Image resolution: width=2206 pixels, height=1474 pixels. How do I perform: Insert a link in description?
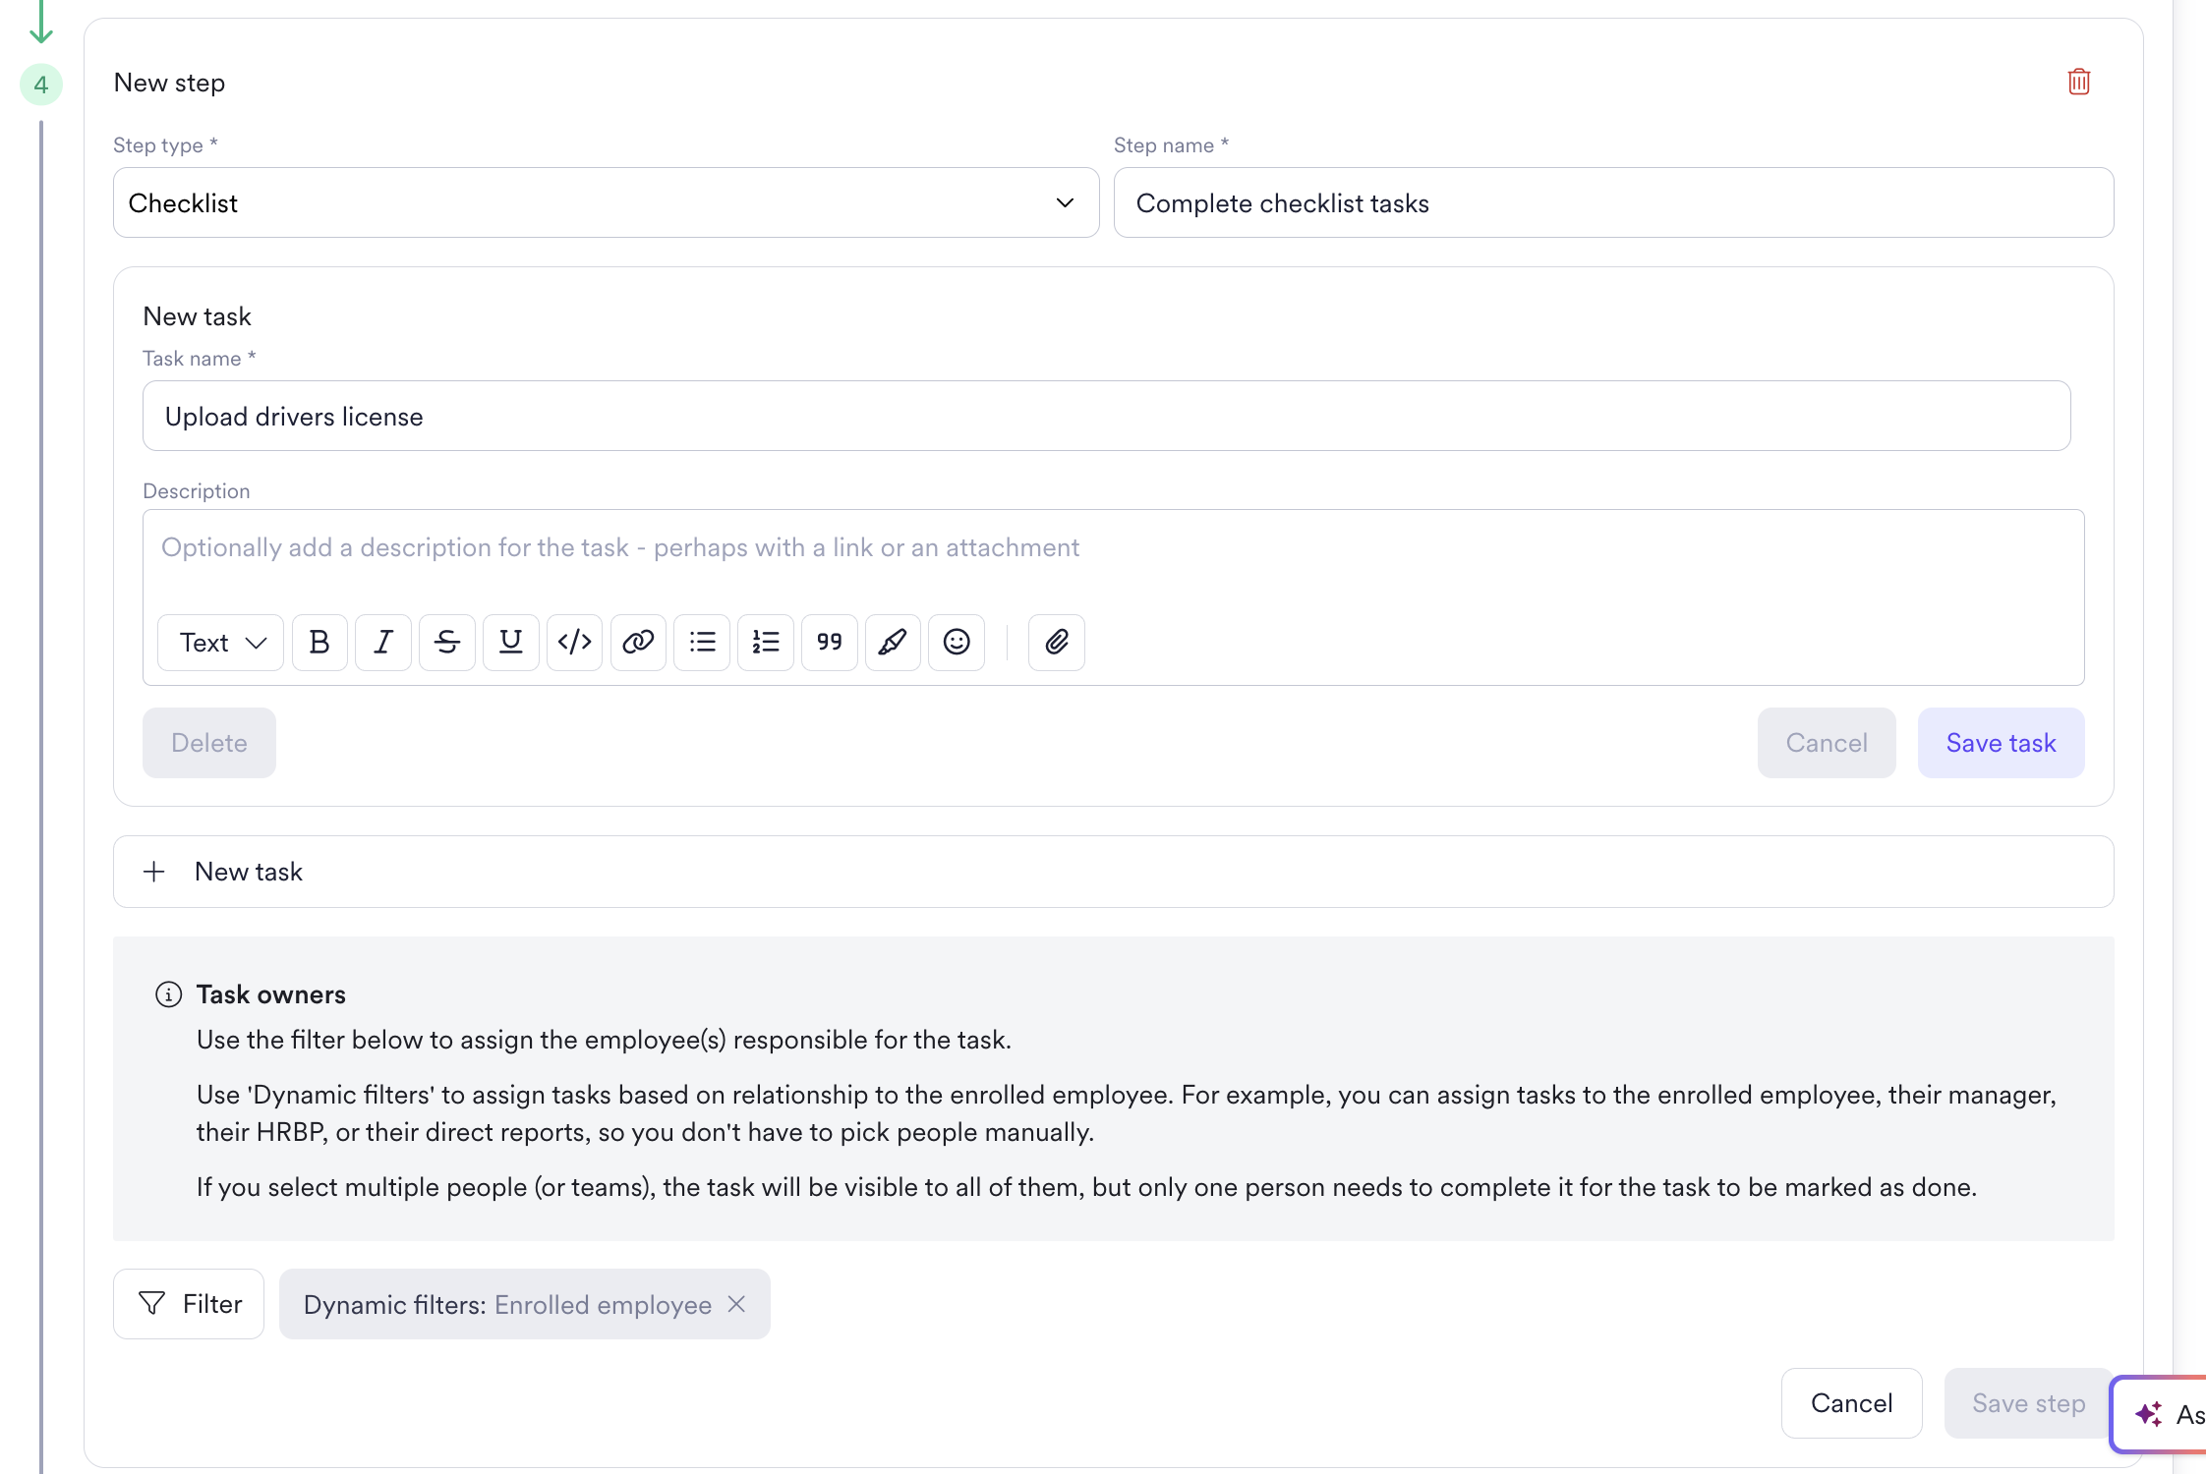click(x=638, y=643)
